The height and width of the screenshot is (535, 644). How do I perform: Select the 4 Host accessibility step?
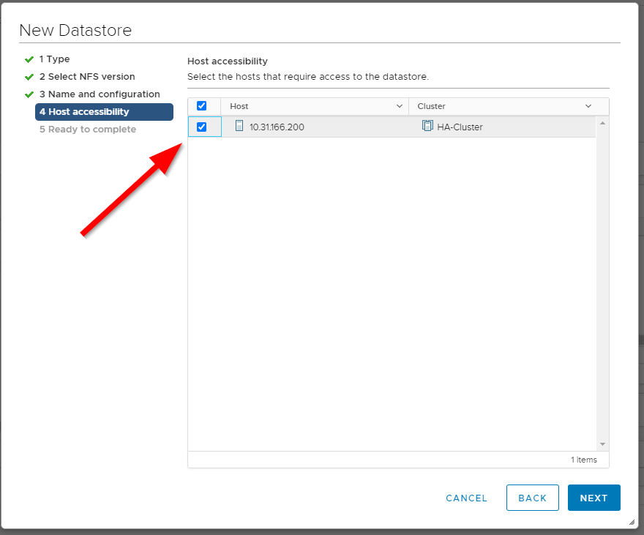104,112
